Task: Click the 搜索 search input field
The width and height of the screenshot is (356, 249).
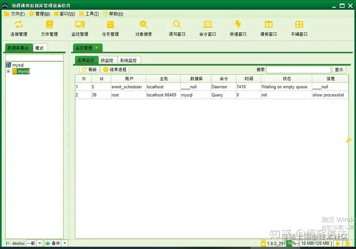Action: point(298,70)
